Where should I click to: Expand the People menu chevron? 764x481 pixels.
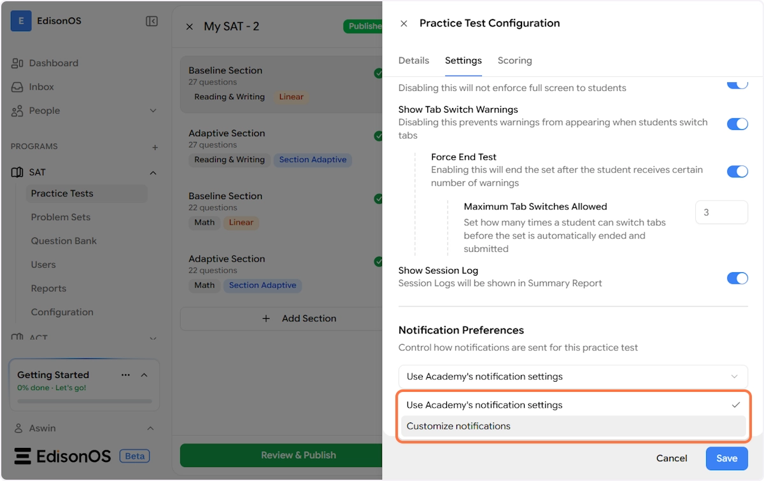(x=153, y=111)
